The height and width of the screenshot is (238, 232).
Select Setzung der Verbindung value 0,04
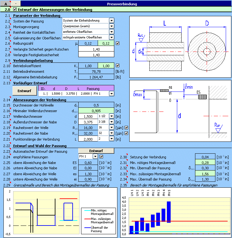(205, 157)
